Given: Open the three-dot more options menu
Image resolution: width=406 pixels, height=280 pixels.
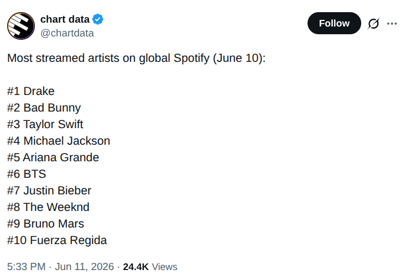Looking at the screenshot, I should coord(392,24).
